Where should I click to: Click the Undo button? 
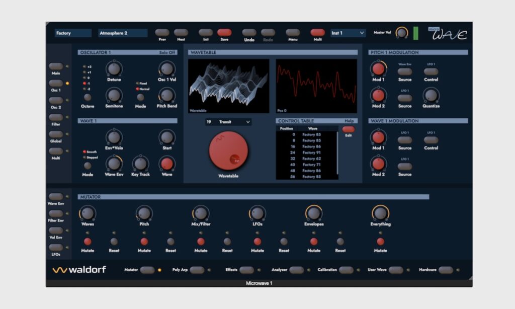tap(249, 33)
